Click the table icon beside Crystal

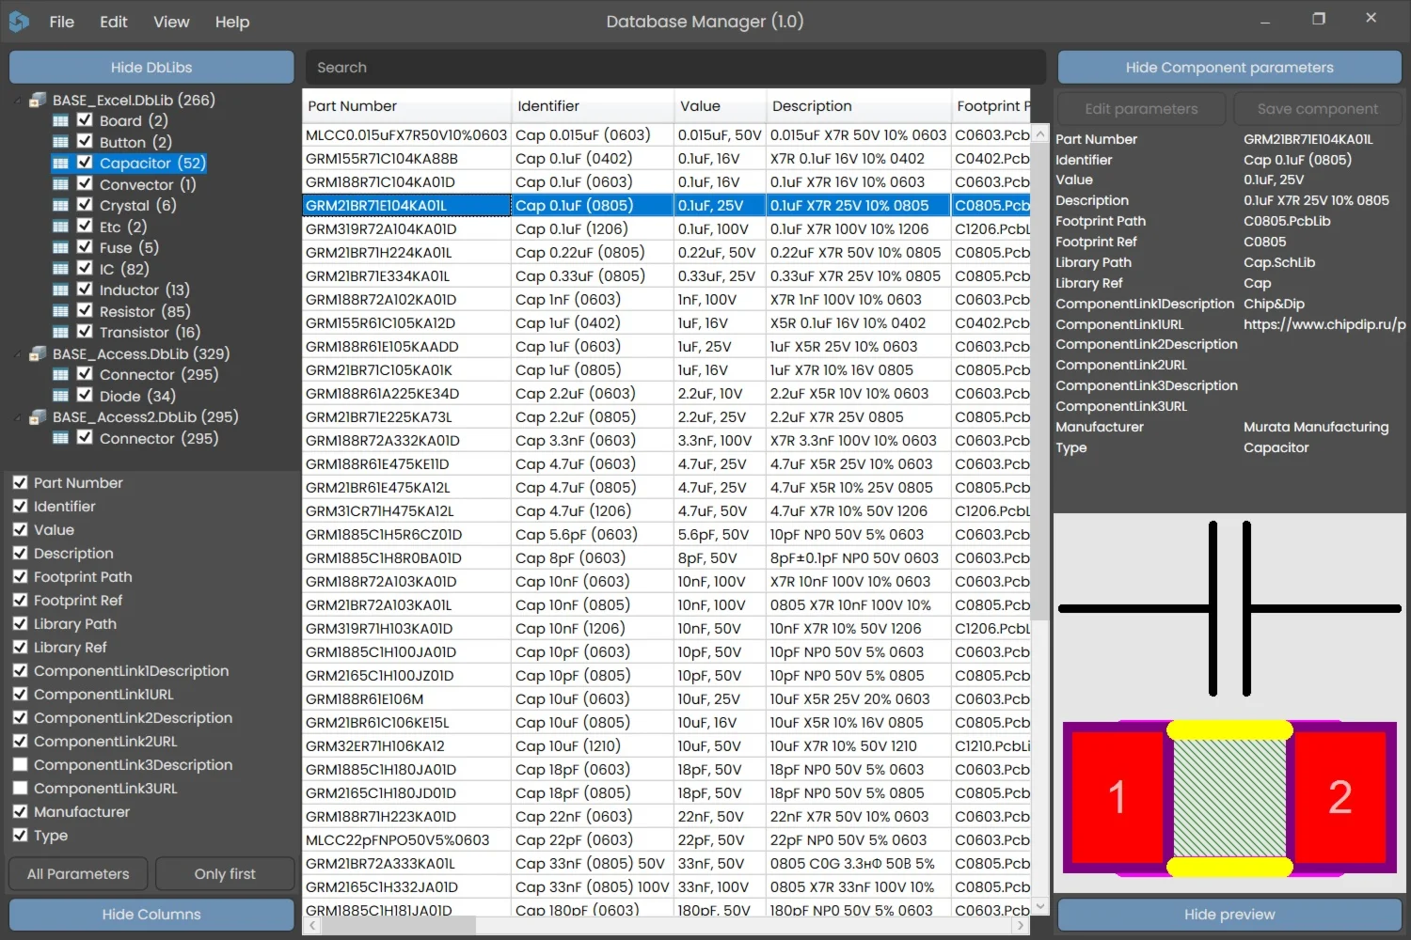[60, 206]
